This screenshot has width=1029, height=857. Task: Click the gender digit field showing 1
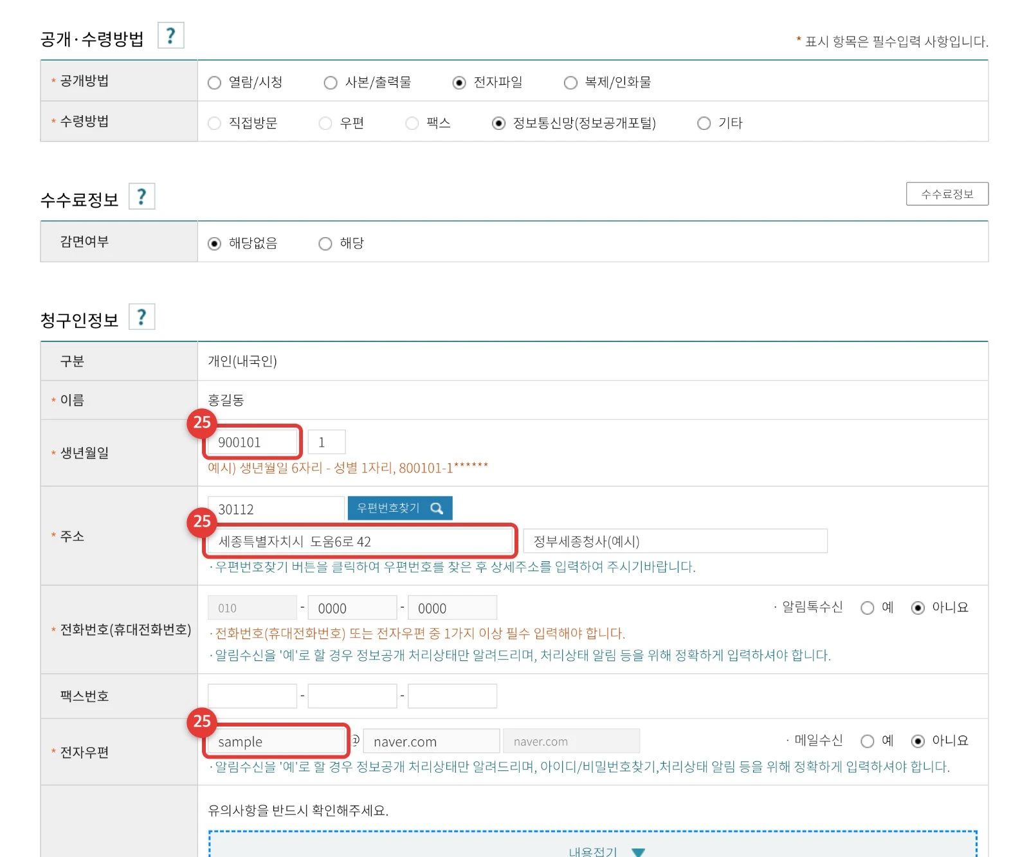327,442
